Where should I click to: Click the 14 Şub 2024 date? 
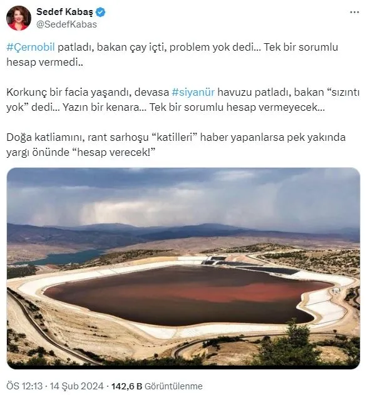77,386
